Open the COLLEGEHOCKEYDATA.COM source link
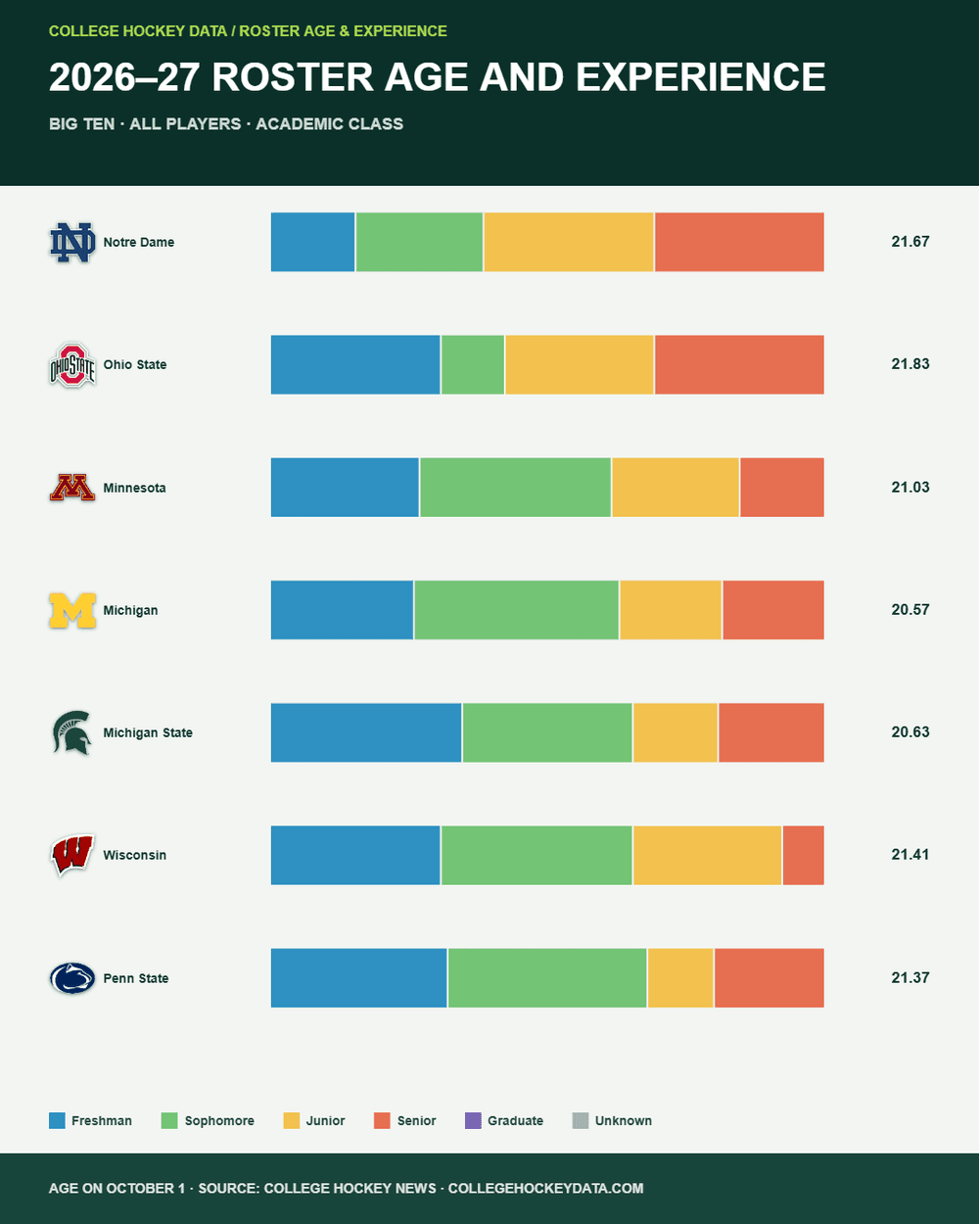979x1224 pixels. click(x=546, y=1188)
